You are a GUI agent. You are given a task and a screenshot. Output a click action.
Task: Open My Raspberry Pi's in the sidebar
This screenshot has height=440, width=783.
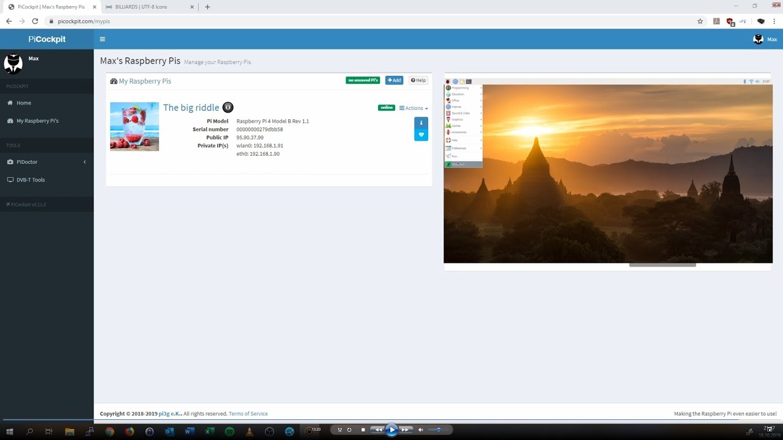46,121
